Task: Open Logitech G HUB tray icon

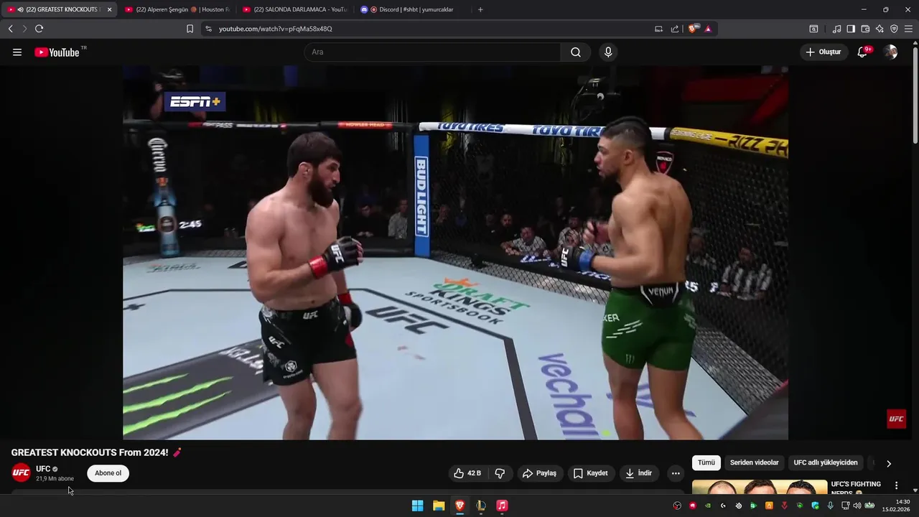Action: pos(723,506)
